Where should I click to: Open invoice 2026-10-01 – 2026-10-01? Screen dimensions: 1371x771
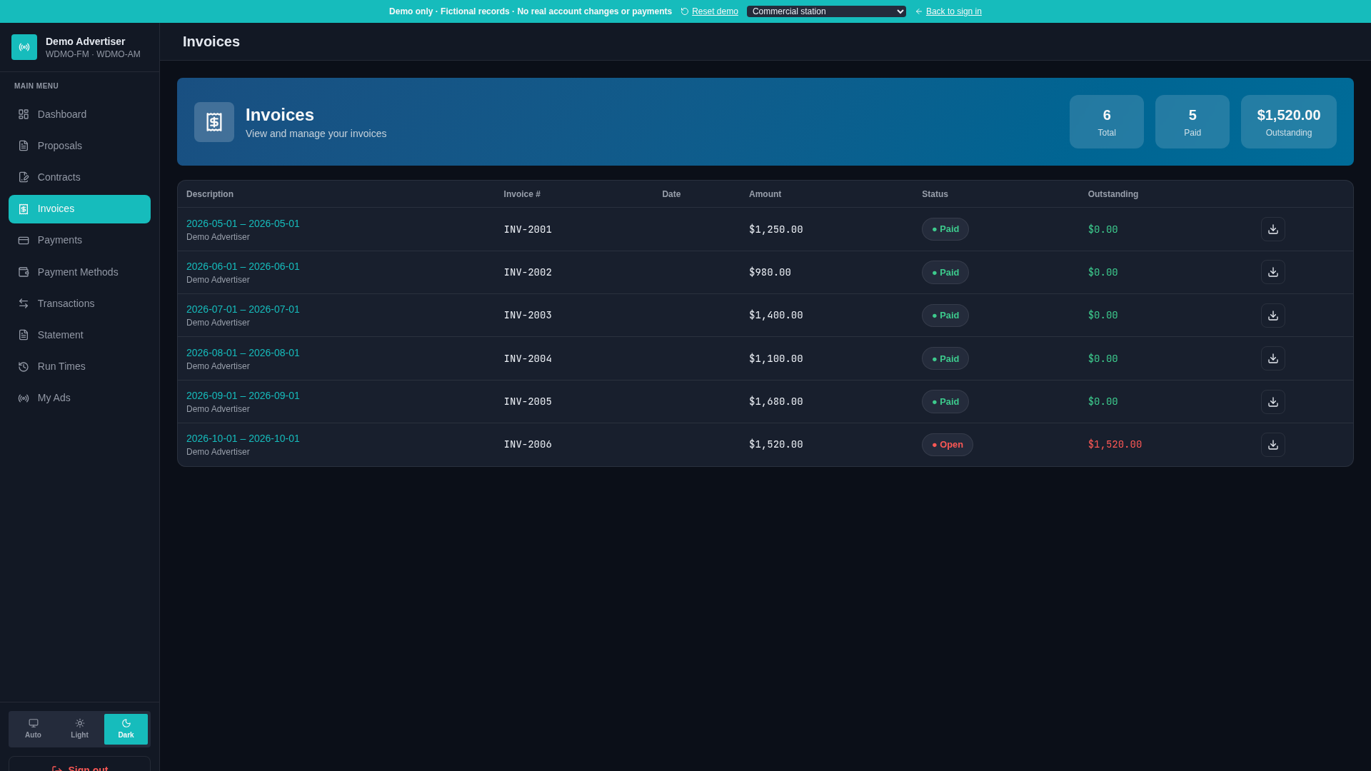tap(243, 438)
